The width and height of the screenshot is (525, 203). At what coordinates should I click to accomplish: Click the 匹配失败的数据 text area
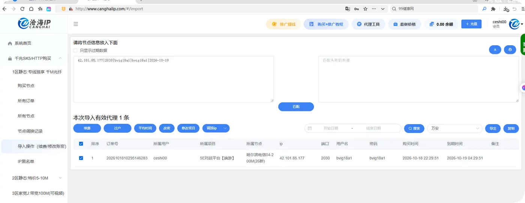[x=418, y=79]
